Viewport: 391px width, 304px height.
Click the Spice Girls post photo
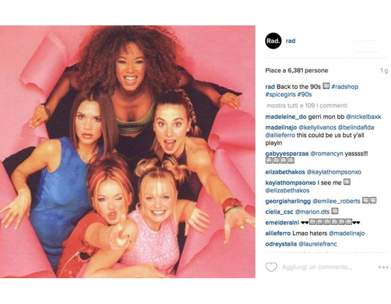point(127,152)
